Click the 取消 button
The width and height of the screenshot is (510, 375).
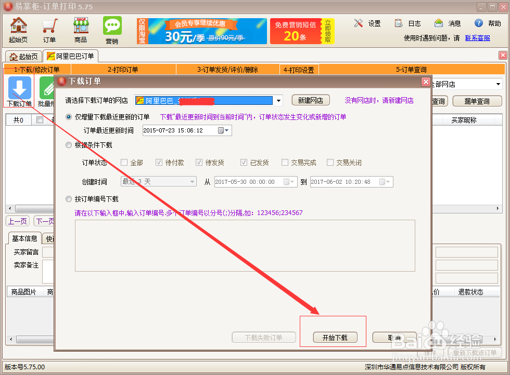click(x=394, y=338)
